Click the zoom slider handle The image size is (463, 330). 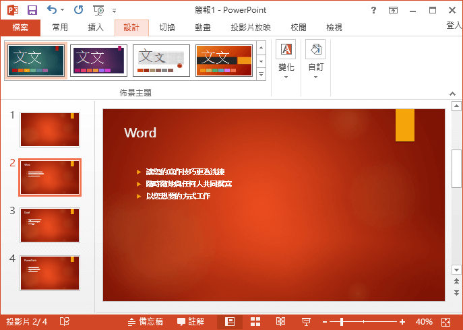coord(342,322)
